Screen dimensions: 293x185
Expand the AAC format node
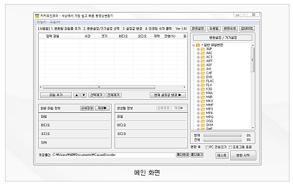198,53
